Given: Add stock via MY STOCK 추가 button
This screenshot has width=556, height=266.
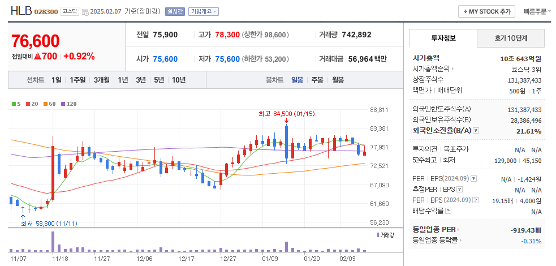Looking at the screenshot, I should [x=486, y=11].
